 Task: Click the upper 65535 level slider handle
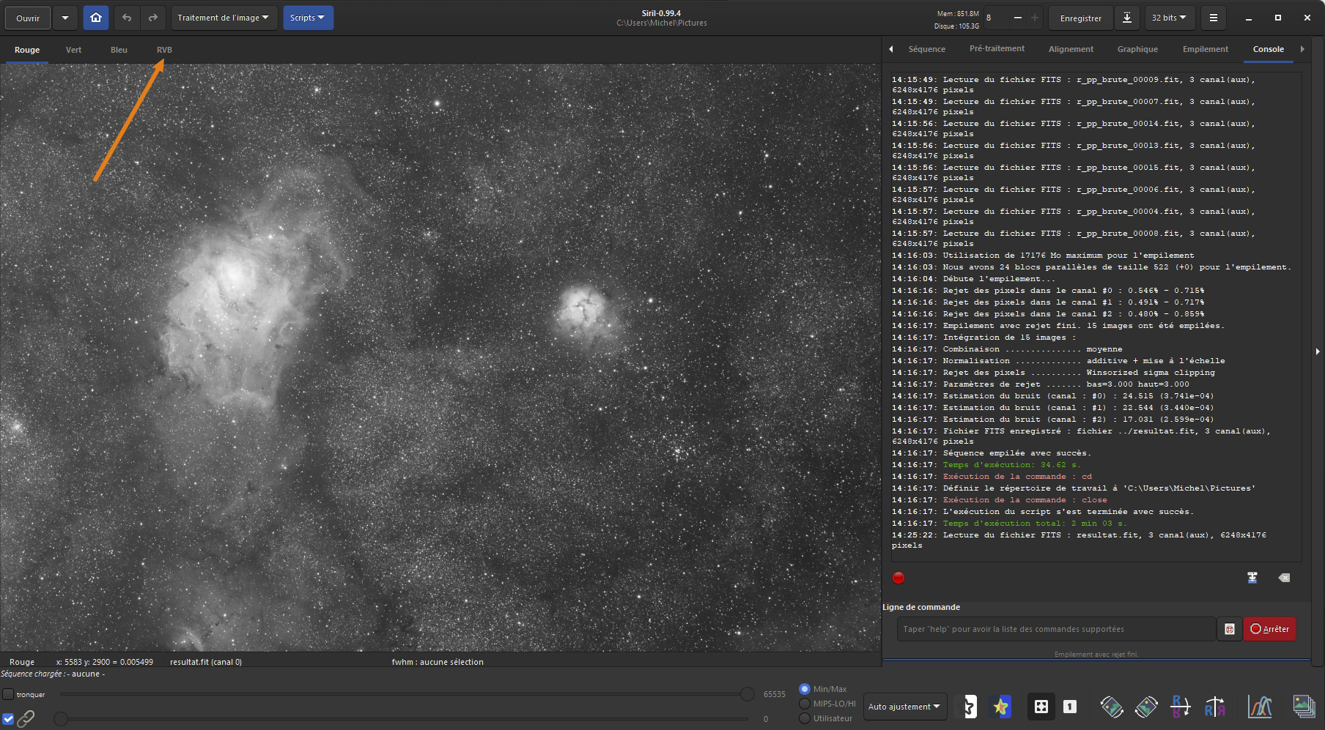747,694
